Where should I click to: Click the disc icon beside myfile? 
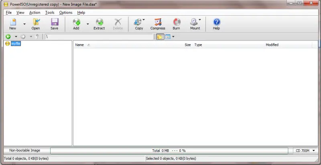pos(7,43)
